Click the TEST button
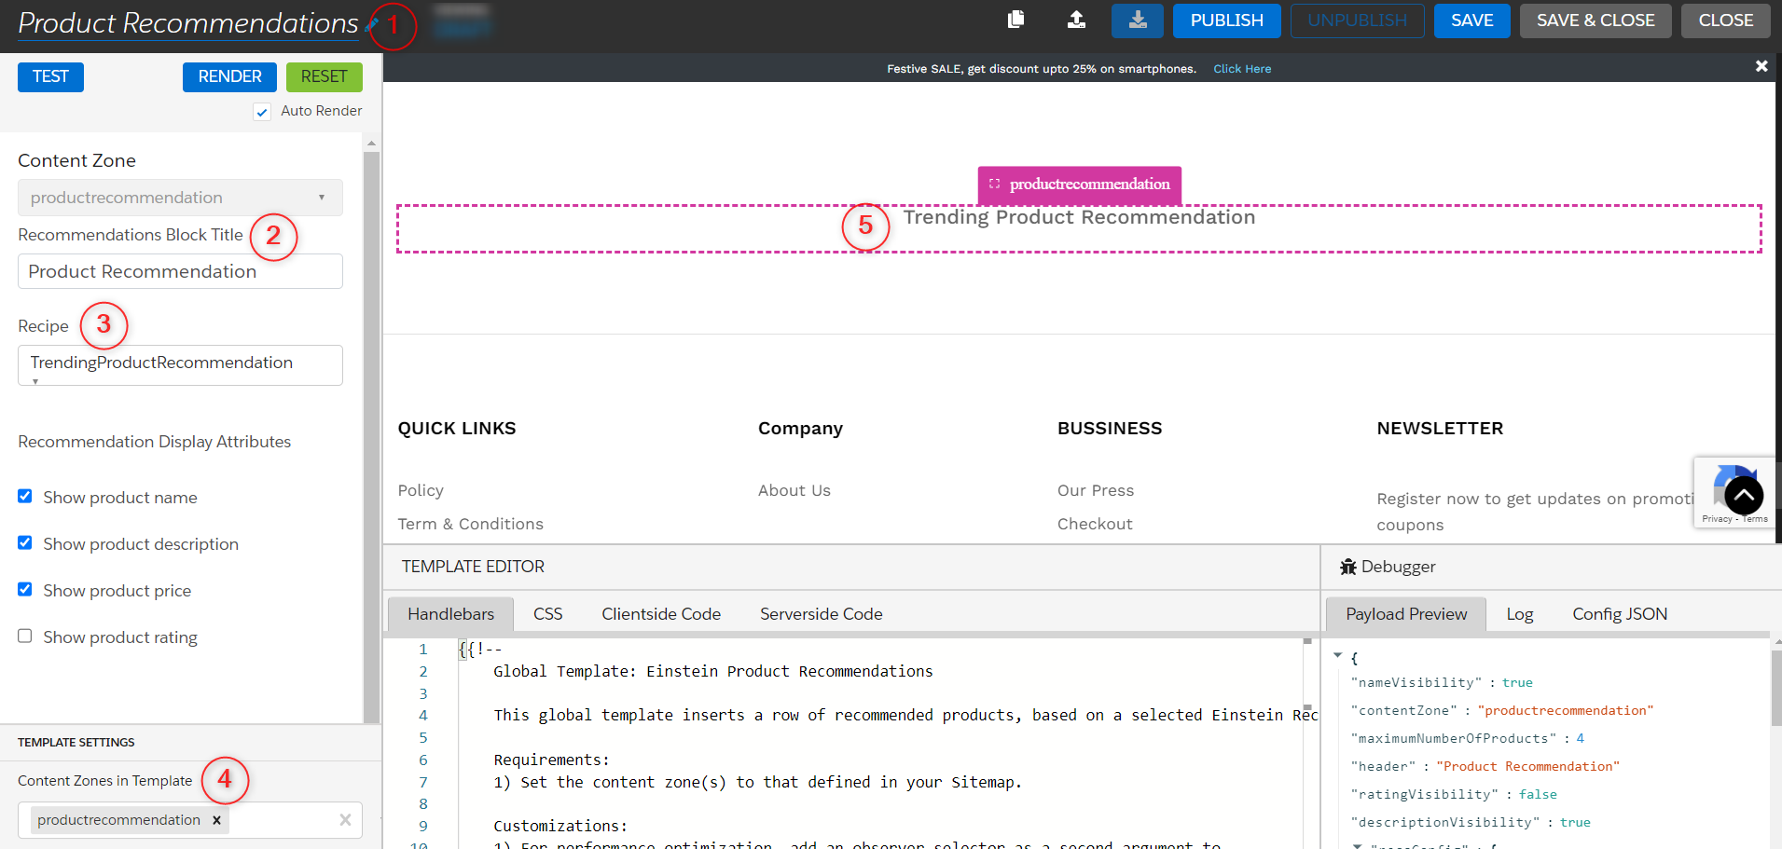 pyautogui.click(x=50, y=76)
